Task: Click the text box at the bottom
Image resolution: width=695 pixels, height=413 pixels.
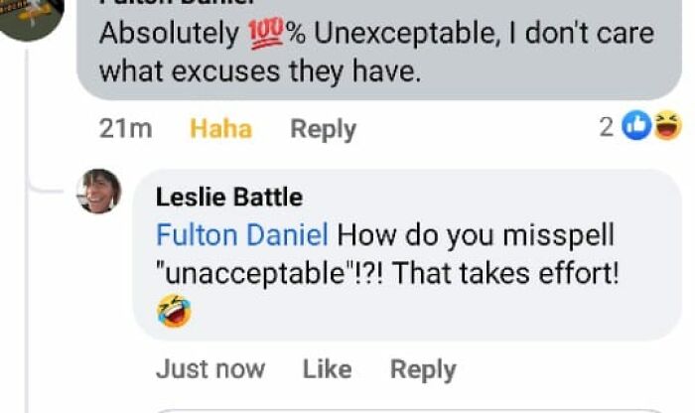Action: [x=417, y=408]
